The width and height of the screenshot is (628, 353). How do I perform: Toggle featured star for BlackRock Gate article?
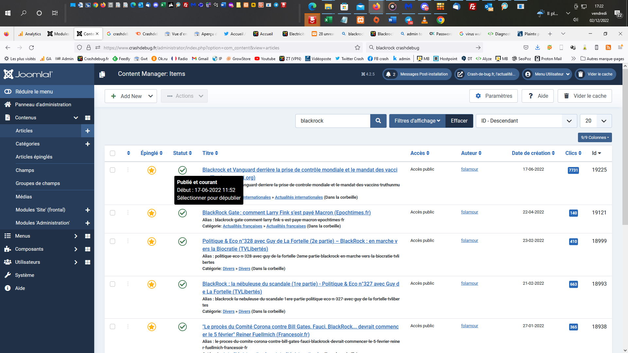coord(151,213)
